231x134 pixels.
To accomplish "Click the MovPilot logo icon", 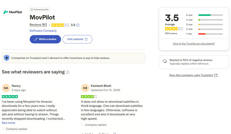I will click(x=6, y=12).
